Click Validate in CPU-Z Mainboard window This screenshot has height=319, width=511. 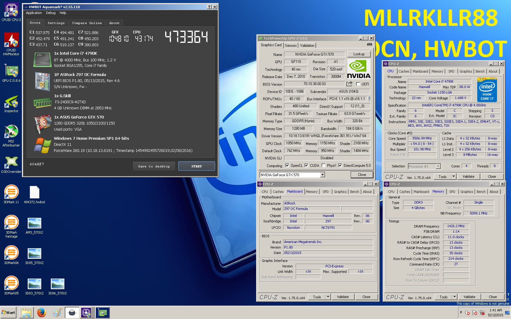pyautogui.click(x=343, y=297)
